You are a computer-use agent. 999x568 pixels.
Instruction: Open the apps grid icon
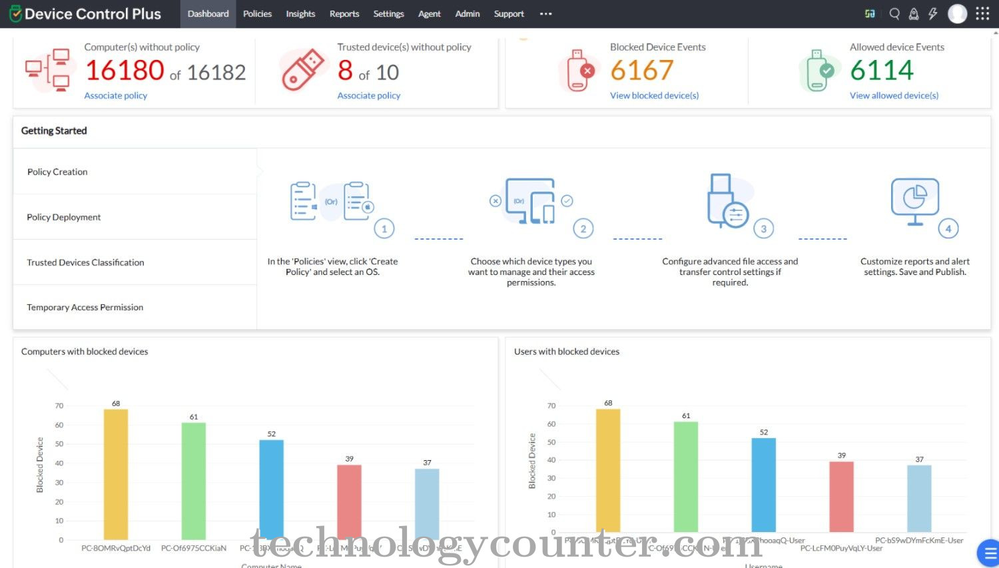982,13
